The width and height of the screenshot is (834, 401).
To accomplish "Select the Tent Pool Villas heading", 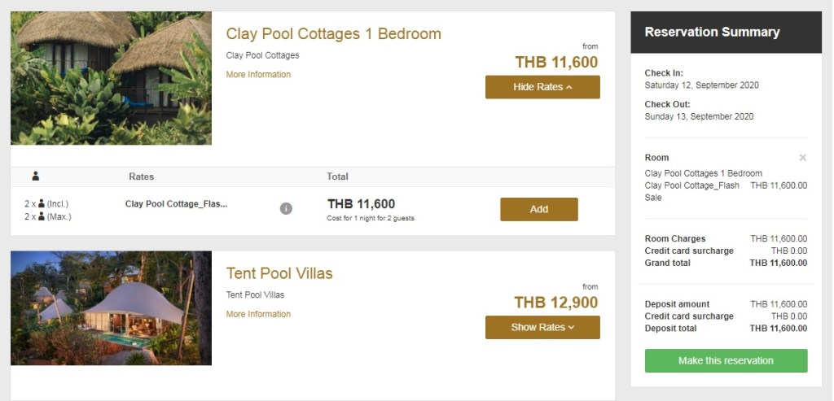I will [x=279, y=273].
